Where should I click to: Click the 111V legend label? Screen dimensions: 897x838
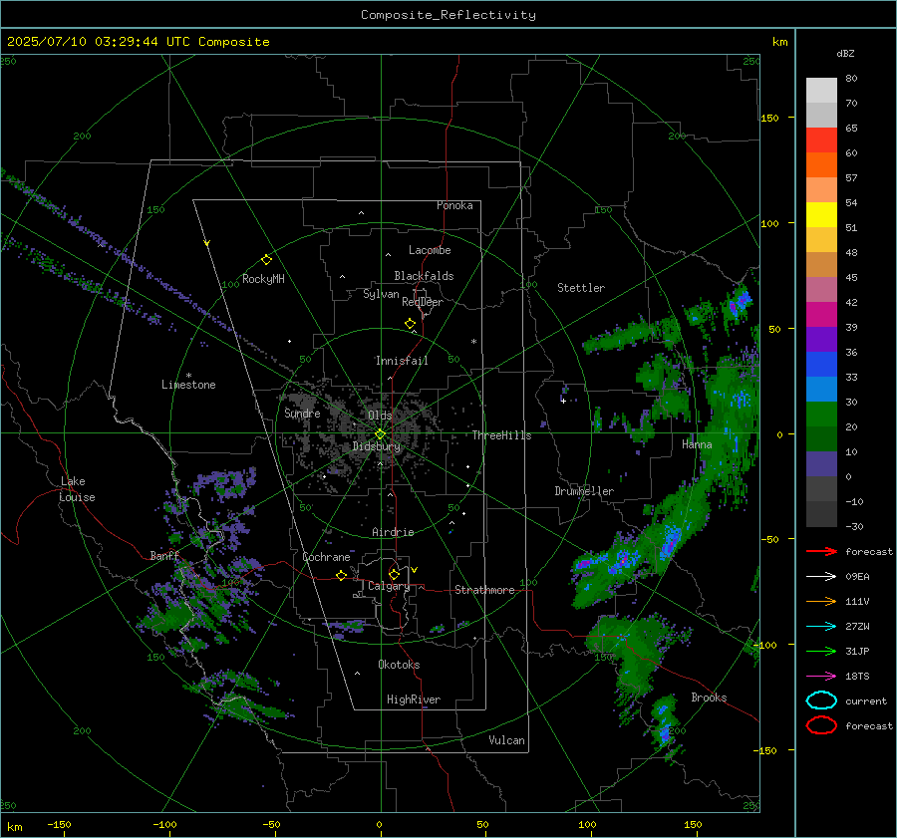click(857, 601)
